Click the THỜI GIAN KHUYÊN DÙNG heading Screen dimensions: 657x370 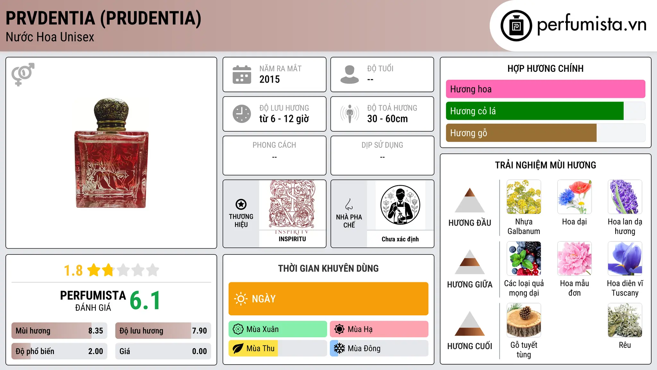[x=328, y=268]
